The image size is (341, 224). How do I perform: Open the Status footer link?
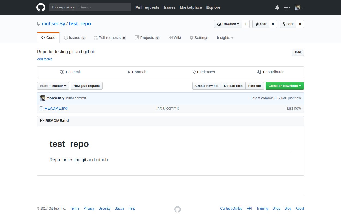pyautogui.click(x=119, y=208)
